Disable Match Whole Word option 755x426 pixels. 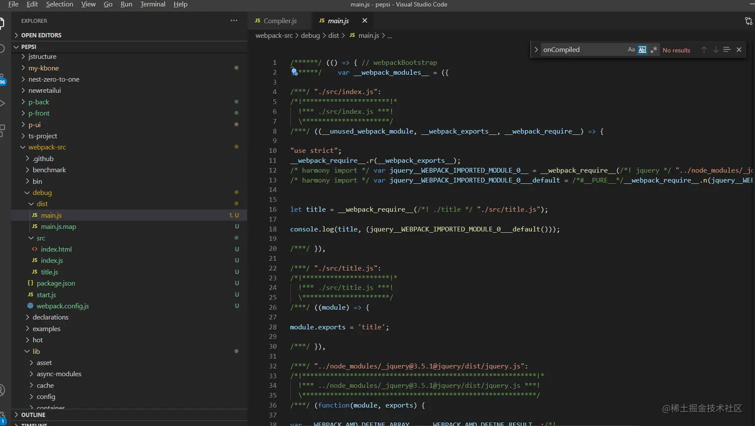coord(642,49)
